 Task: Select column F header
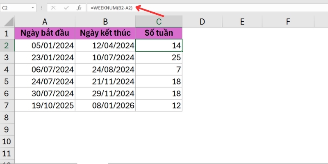point(288,21)
